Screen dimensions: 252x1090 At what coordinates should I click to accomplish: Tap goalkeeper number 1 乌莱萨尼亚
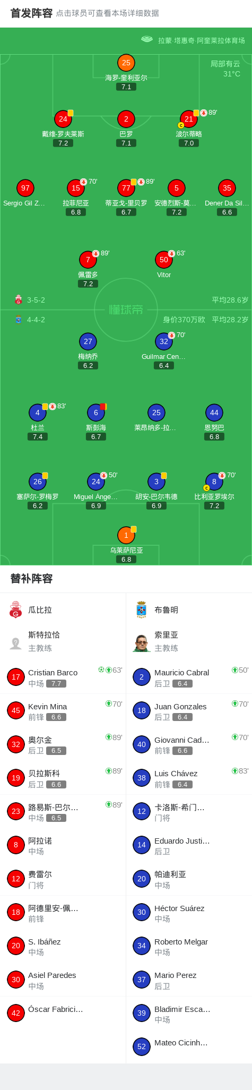click(x=126, y=535)
